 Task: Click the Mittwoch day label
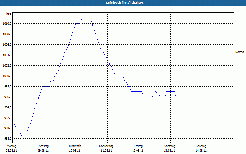(75, 146)
